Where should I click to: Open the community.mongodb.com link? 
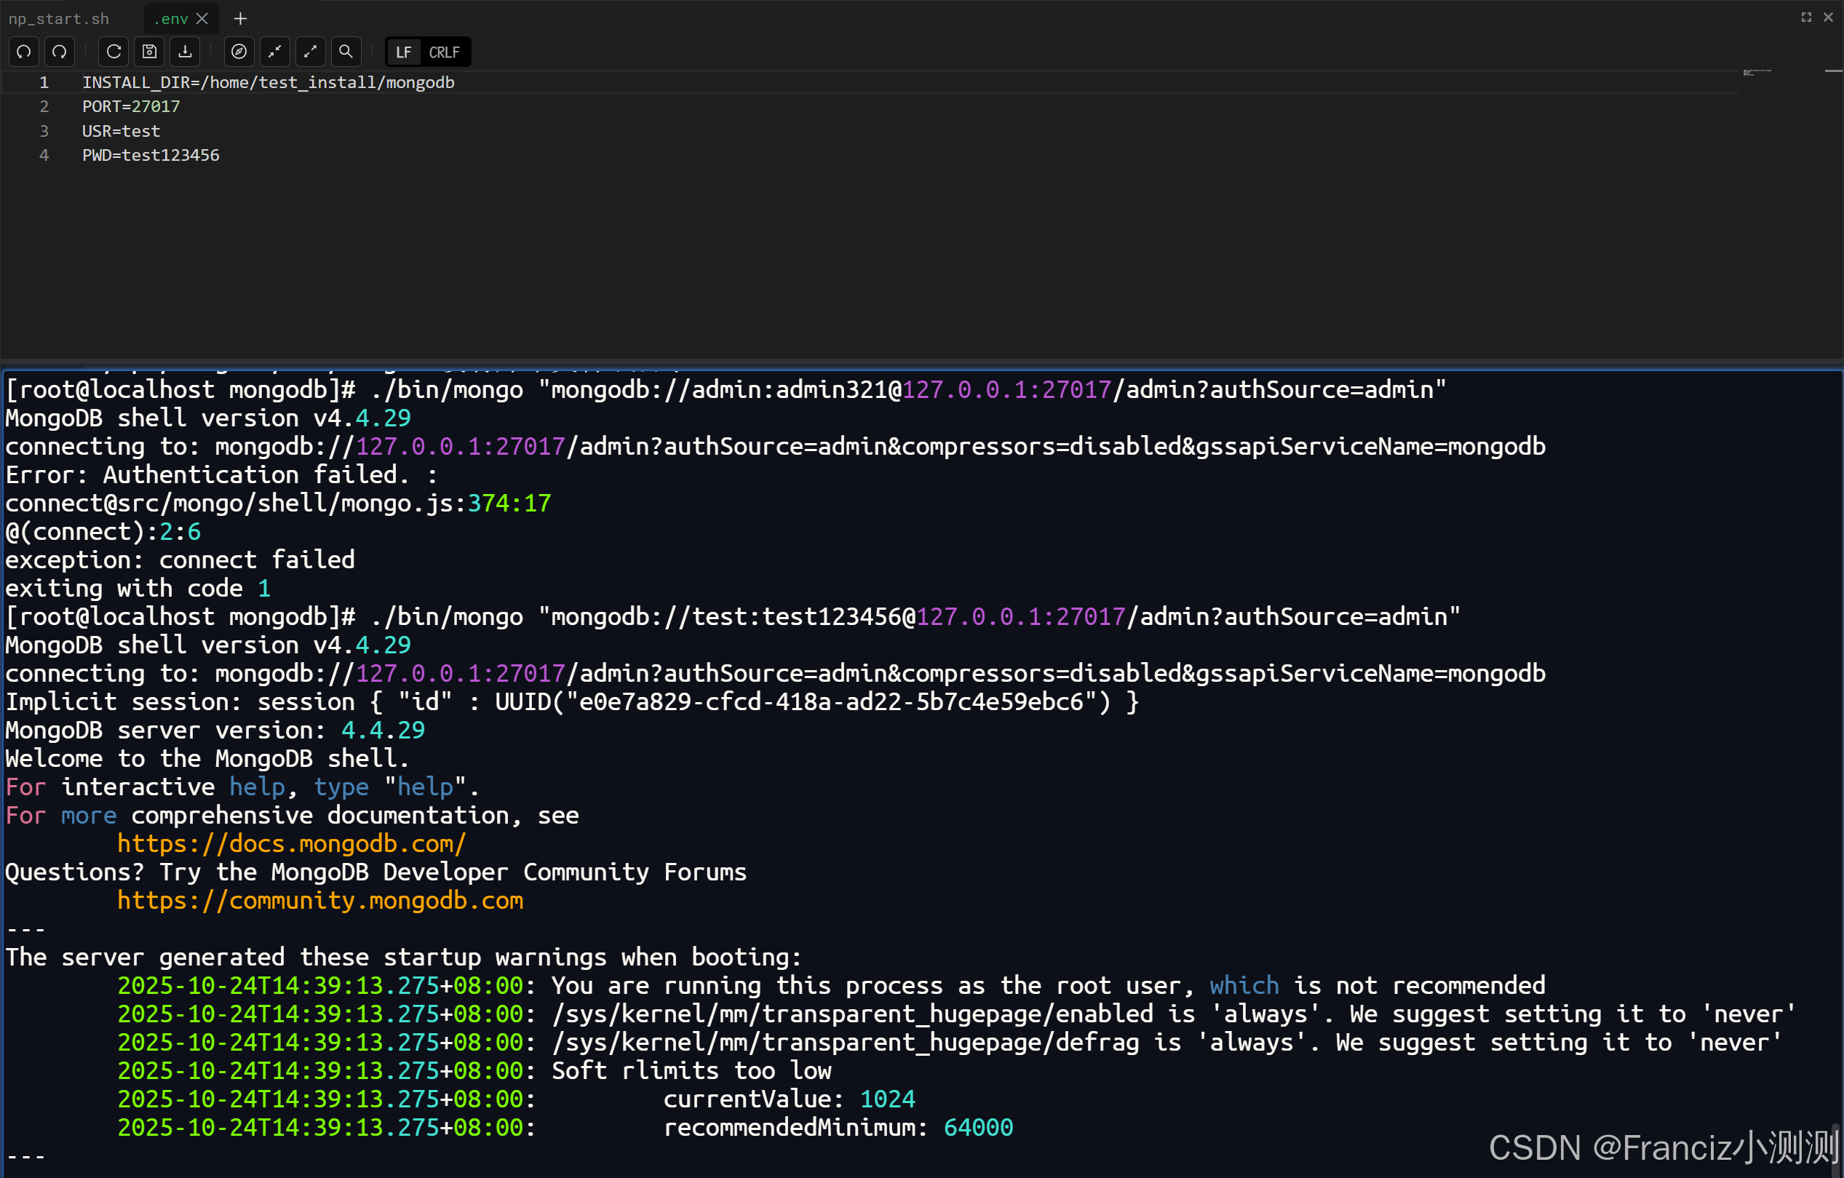click(x=320, y=900)
